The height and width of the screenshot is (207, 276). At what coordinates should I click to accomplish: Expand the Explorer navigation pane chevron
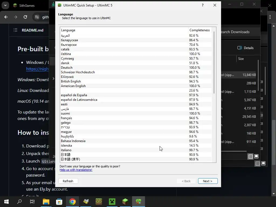[54, 78]
